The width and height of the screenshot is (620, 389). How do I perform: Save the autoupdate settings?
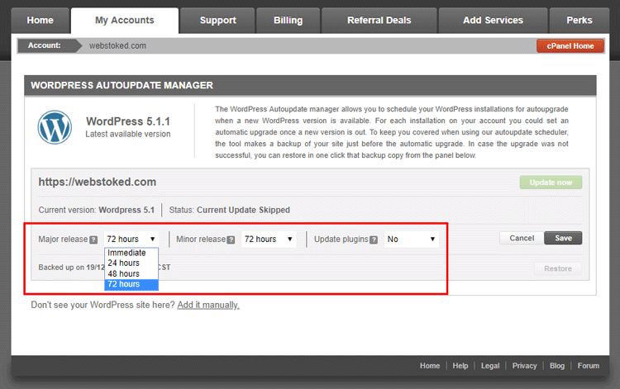pyautogui.click(x=563, y=238)
